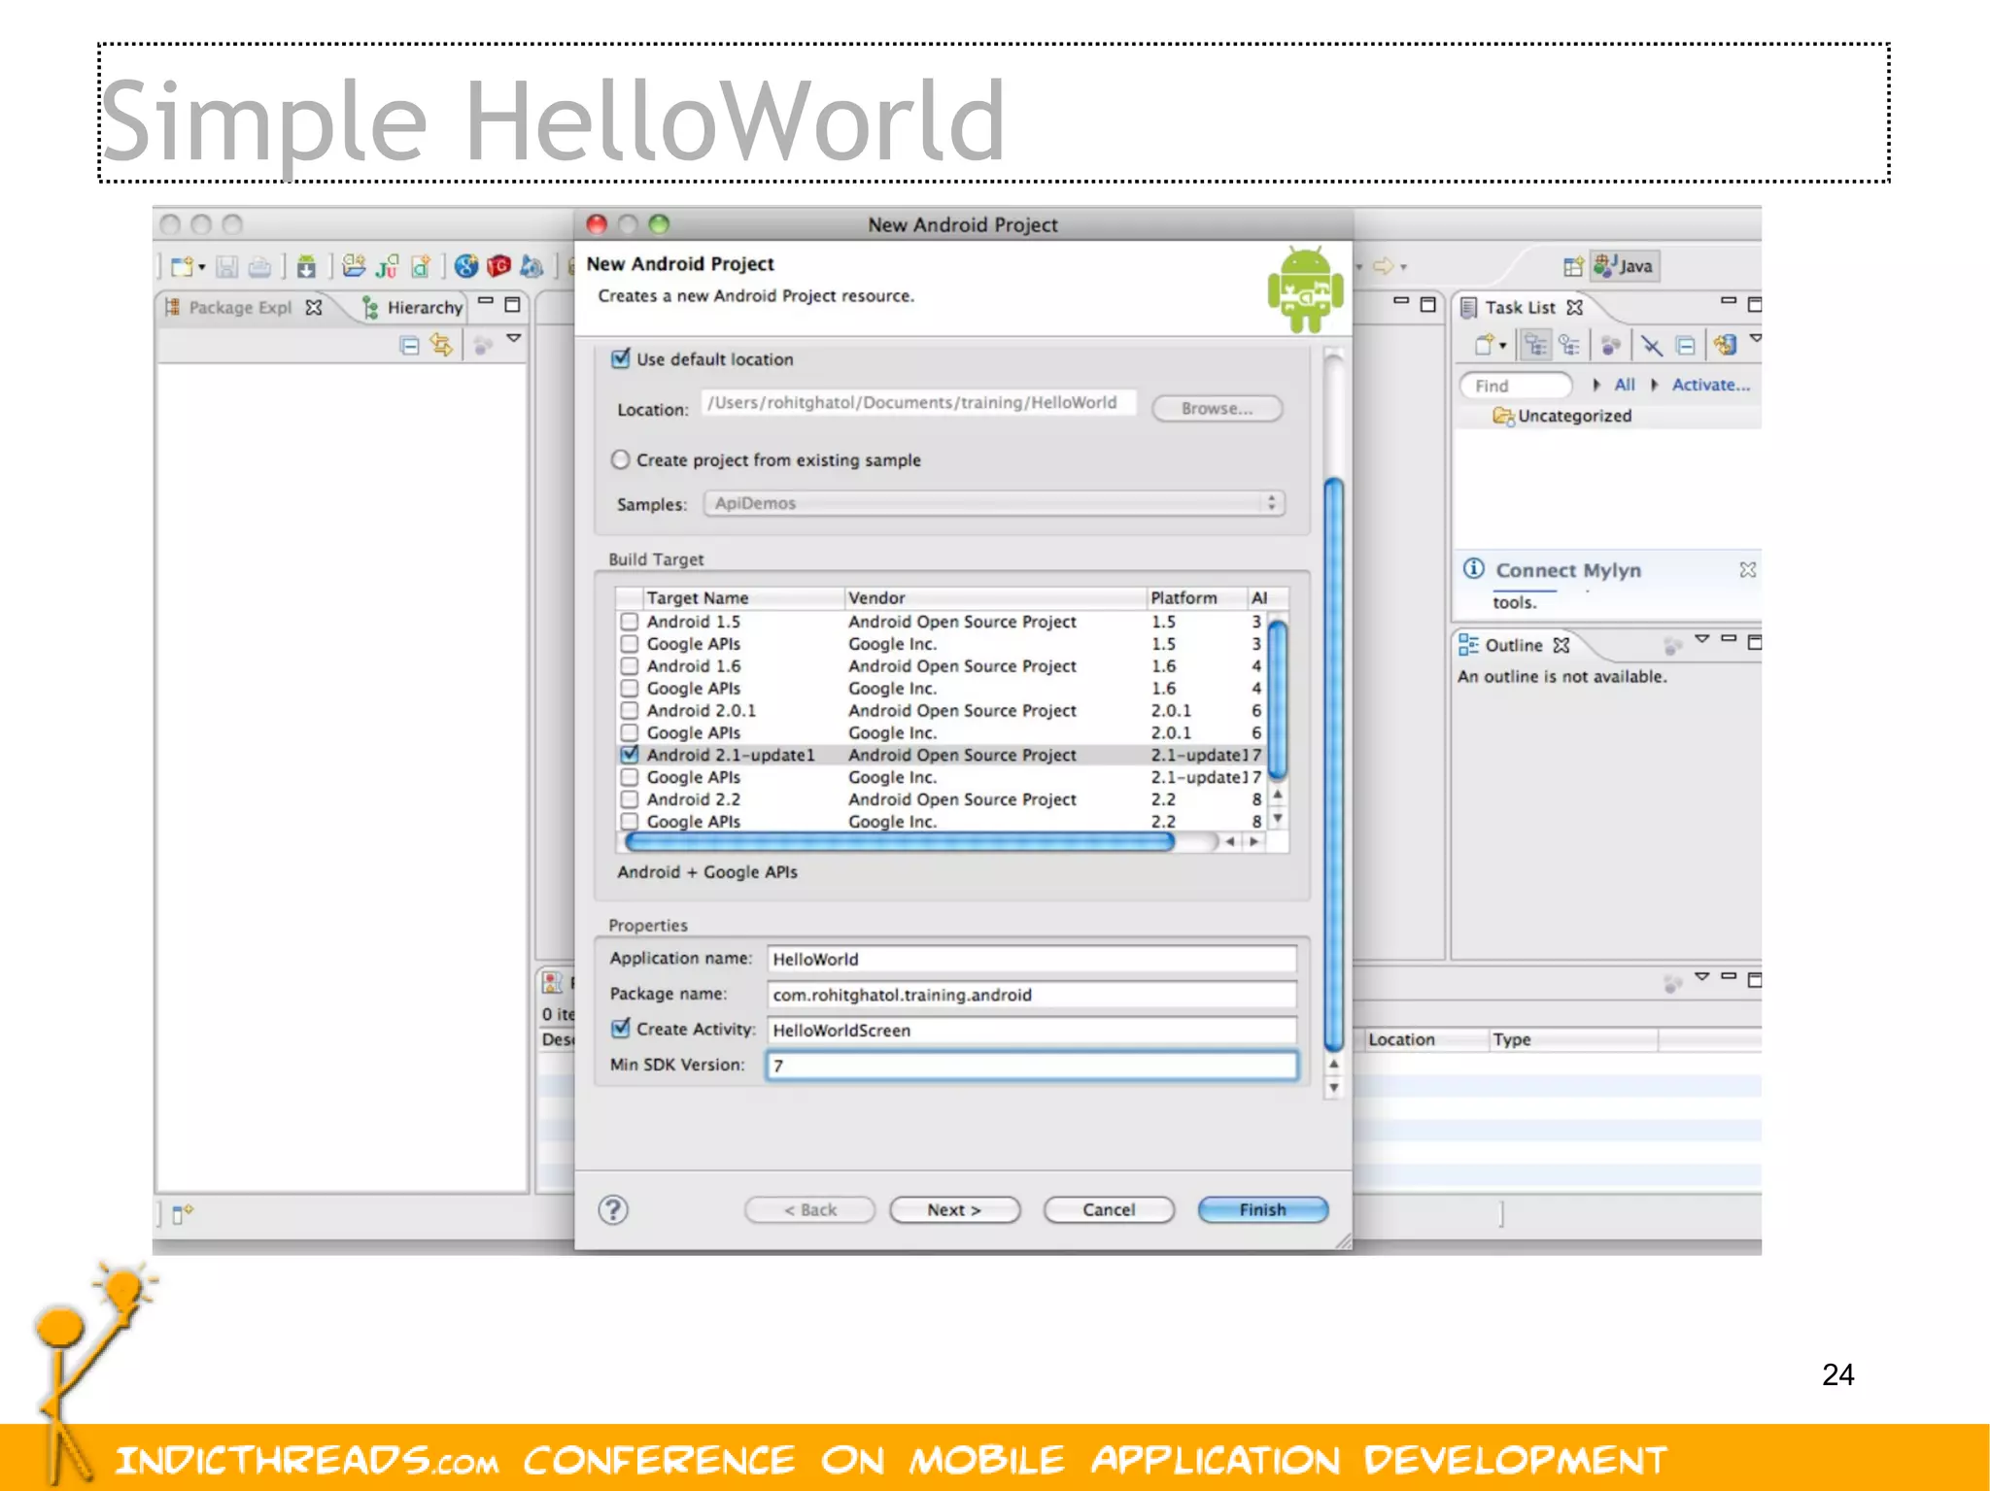The image size is (1990, 1491).
Task: Maximize the Package Explorer view panel
Action: 512,305
